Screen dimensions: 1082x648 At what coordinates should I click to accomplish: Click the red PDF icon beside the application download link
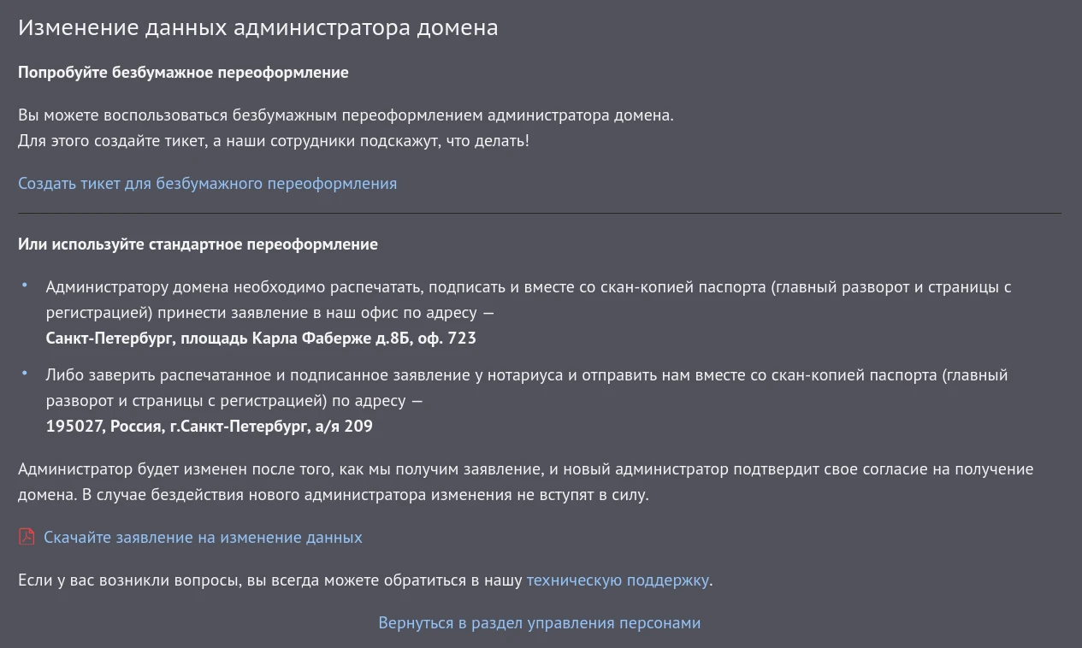[27, 537]
